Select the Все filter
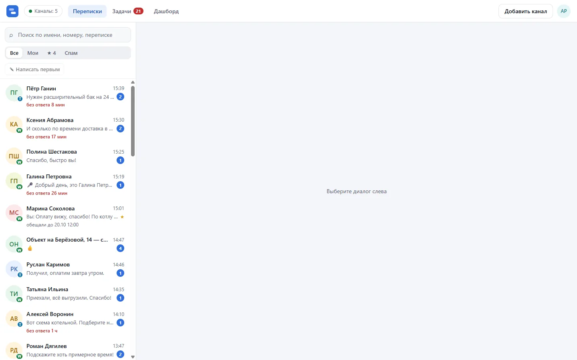 tap(14, 53)
